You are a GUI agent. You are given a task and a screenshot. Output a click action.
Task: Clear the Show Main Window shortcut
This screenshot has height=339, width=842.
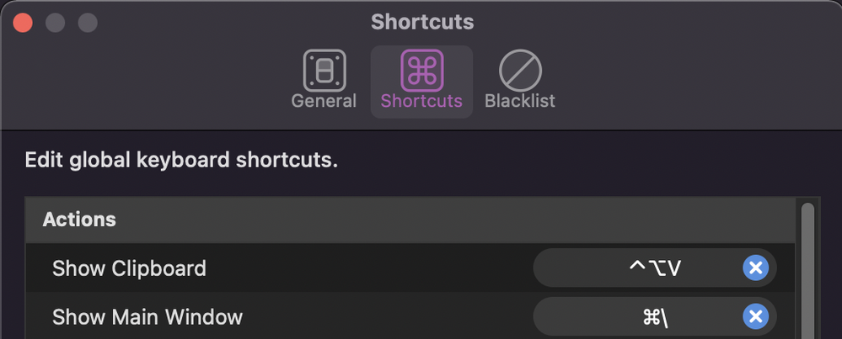(x=755, y=317)
